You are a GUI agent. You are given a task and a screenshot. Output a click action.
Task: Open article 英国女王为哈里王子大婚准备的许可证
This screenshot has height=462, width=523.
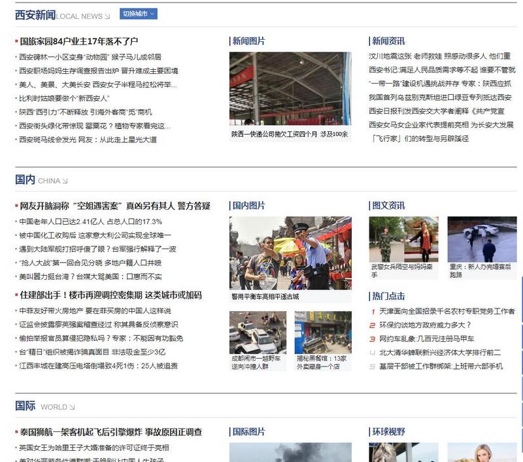click(x=94, y=448)
